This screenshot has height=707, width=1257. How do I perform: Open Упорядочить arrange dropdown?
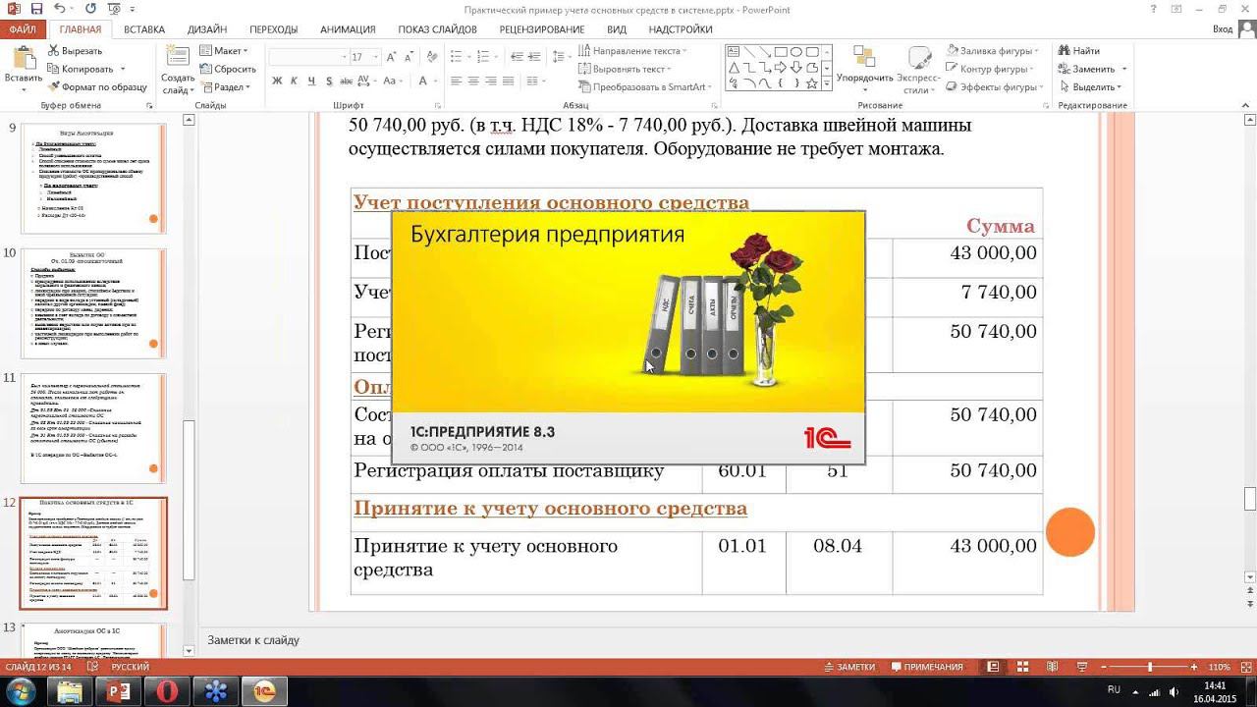point(864,69)
